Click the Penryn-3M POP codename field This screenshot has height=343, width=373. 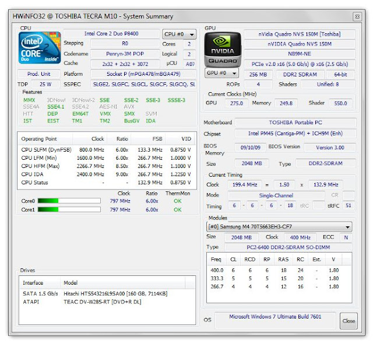coord(125,54)
